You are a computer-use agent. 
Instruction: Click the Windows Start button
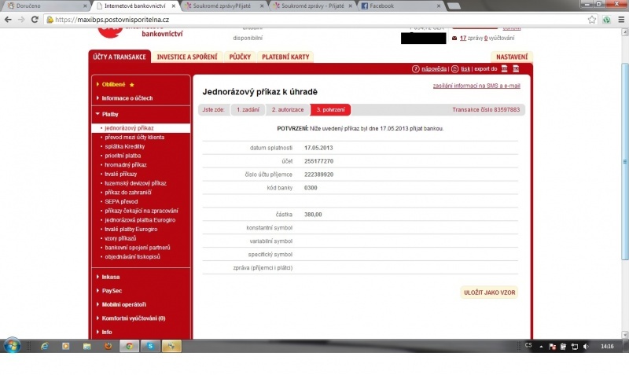(12, 346)
